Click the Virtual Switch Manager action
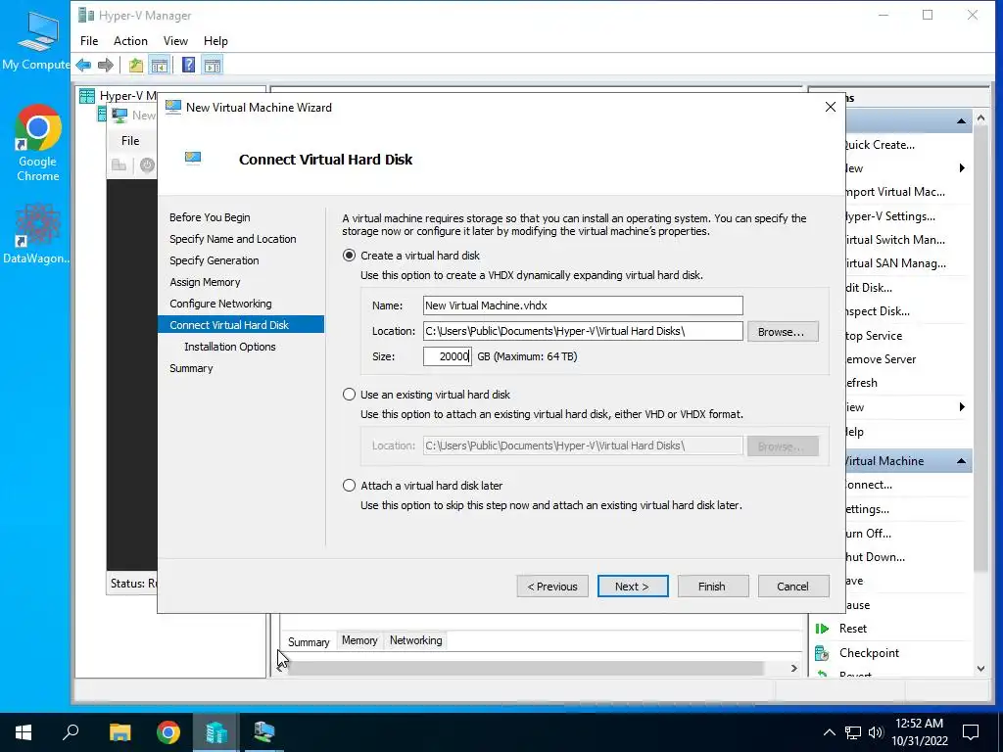Screen dimensions: 1003x752 [894, 240]
